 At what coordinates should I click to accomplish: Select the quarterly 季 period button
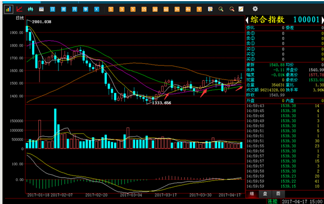click(x=85, y=9)
